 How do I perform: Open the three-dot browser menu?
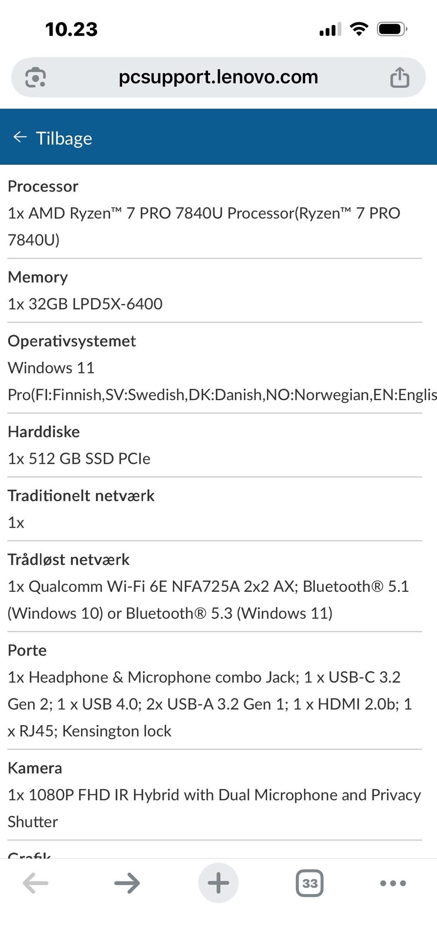point(392,883)
